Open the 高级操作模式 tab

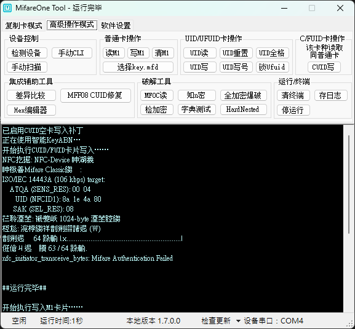click(72, 25)
